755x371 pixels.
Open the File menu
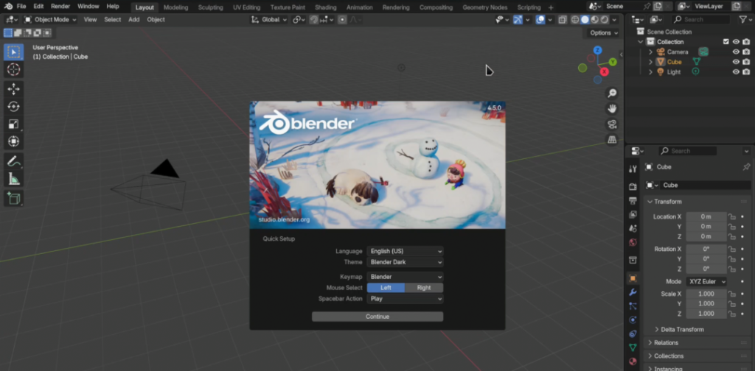coord(21,7)
